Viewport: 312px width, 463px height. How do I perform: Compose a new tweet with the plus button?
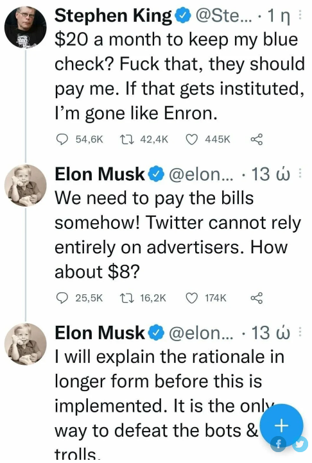[282, 426]
